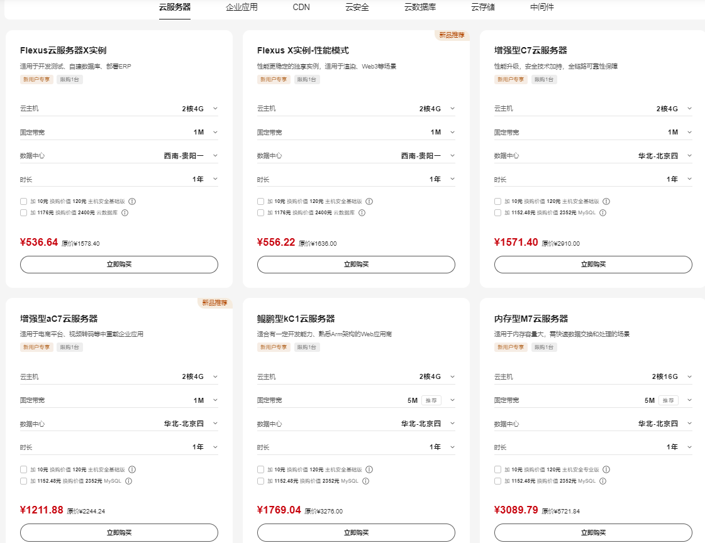705x543 pixels.
Task: Click title 鲲鹏型kC1云服务器
Action: pyautogui.click(x=296, y=319)
